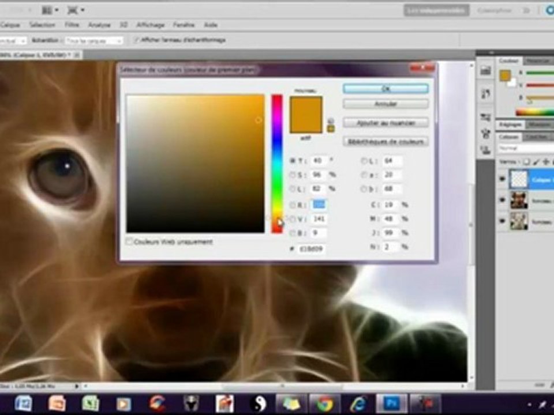Close the open document tab
The height and width of the screenshot is (415, 554).
tap(77, 55)
